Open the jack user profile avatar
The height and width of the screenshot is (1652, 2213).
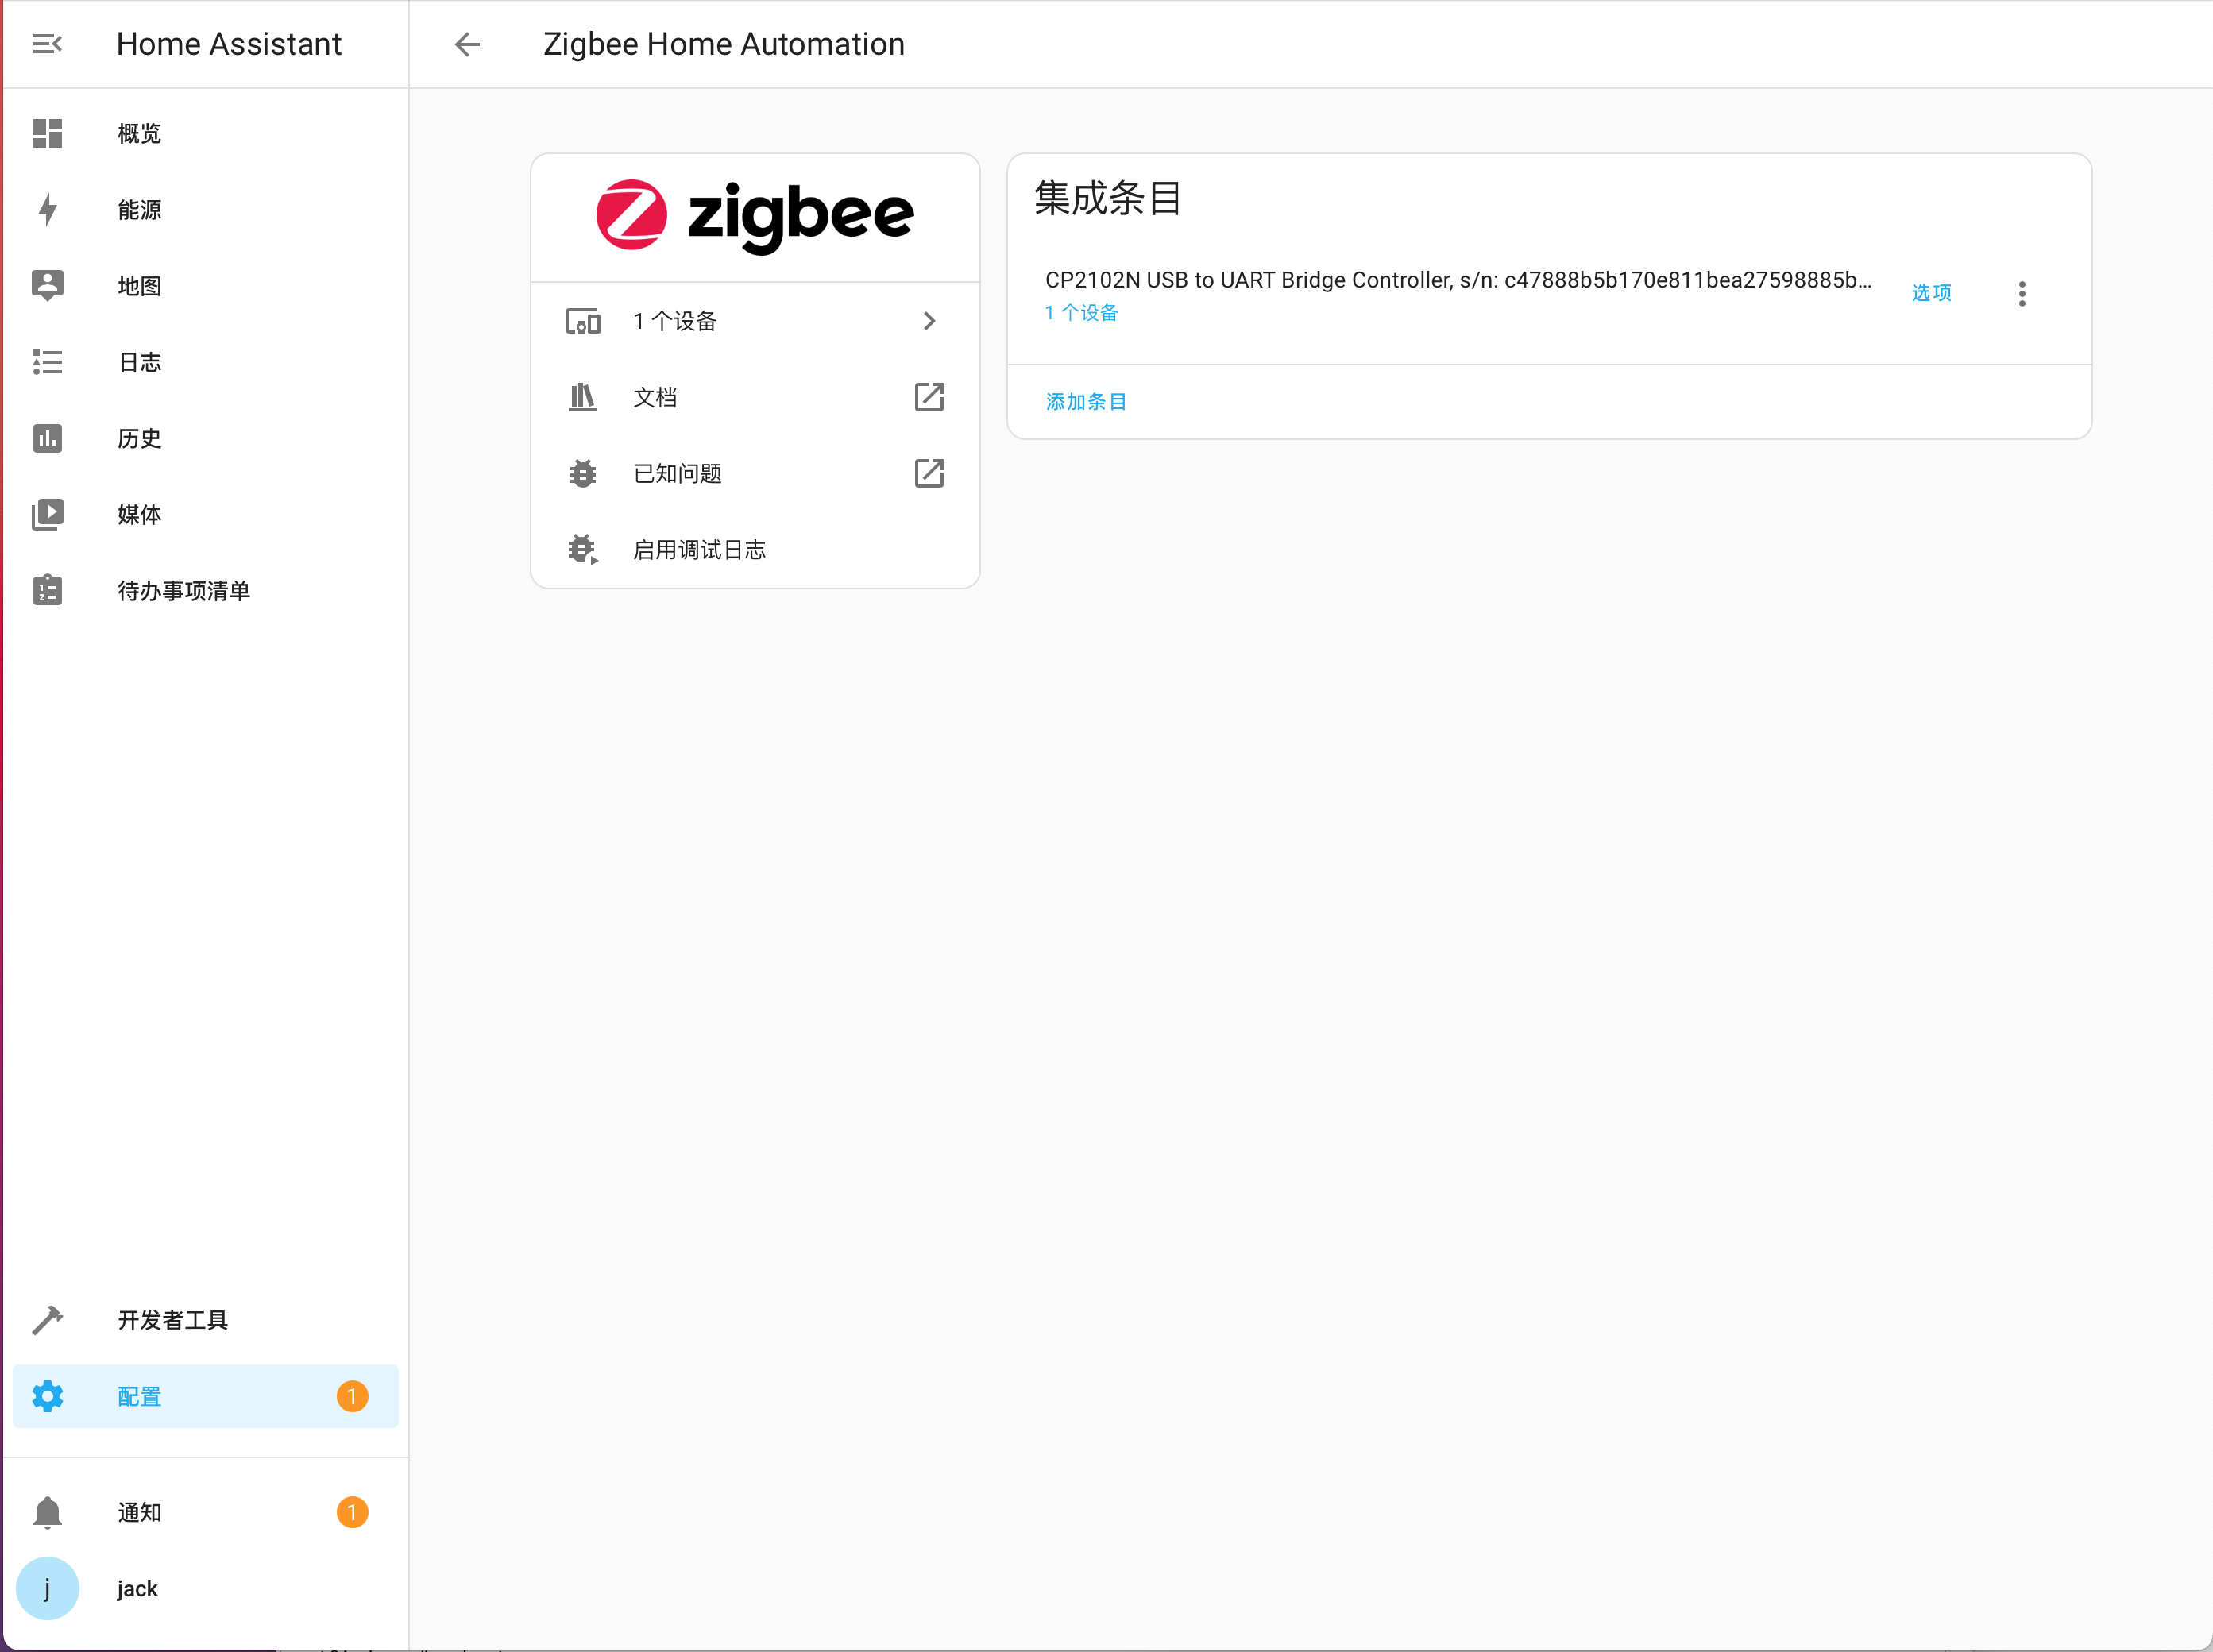point(47,1588)
